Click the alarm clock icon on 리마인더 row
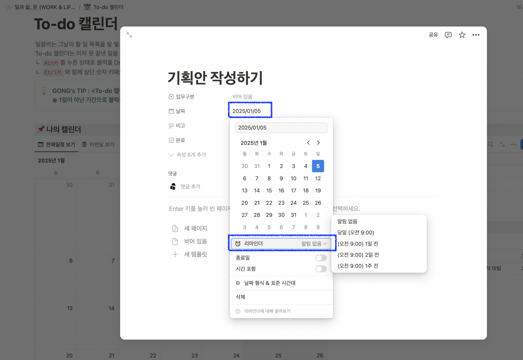 click(x=238, y=243)
